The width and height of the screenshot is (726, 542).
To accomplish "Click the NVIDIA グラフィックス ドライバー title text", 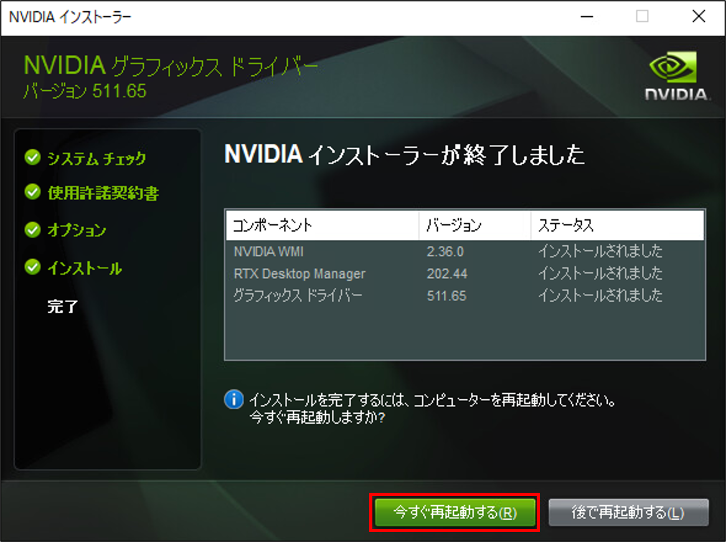I will [x=171, y=65].
